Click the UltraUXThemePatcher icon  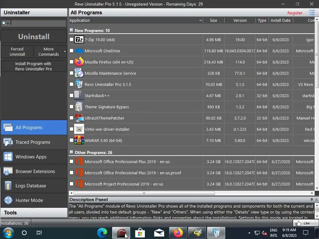(x=79, y=118)
